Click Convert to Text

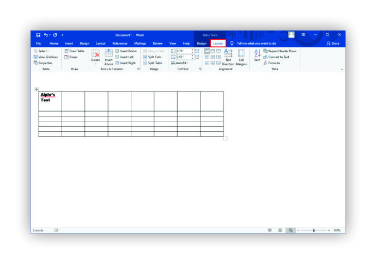(x=276, y=57)
